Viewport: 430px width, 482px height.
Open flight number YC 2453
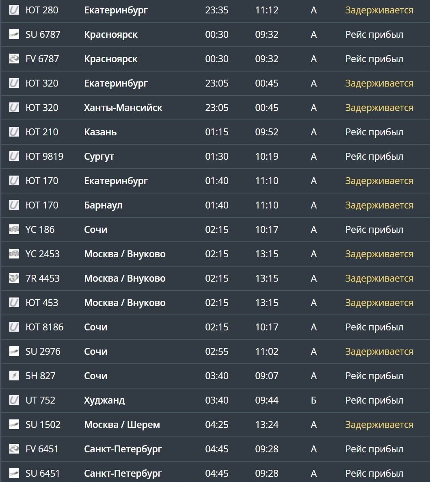pos(43,254)
